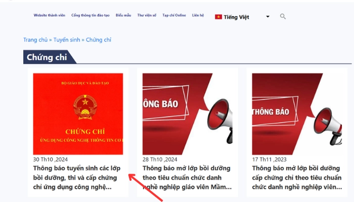The width and height of the screenshot is (354, 202).
Task: Click the Vietnam flag icon
Action: 218,17
